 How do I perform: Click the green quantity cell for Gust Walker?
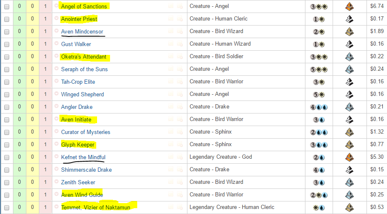coord(20,44)
